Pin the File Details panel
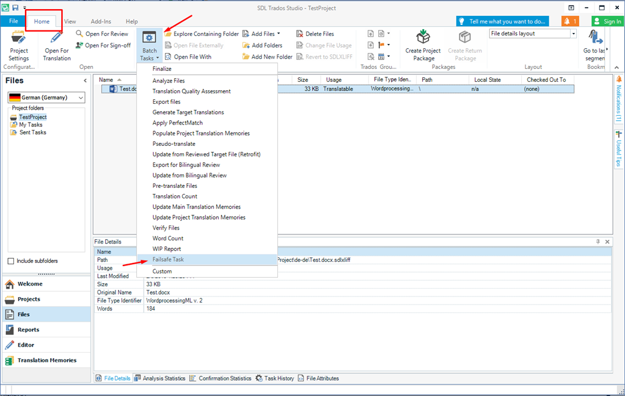The image size is (625, 396). click(598, 242)
